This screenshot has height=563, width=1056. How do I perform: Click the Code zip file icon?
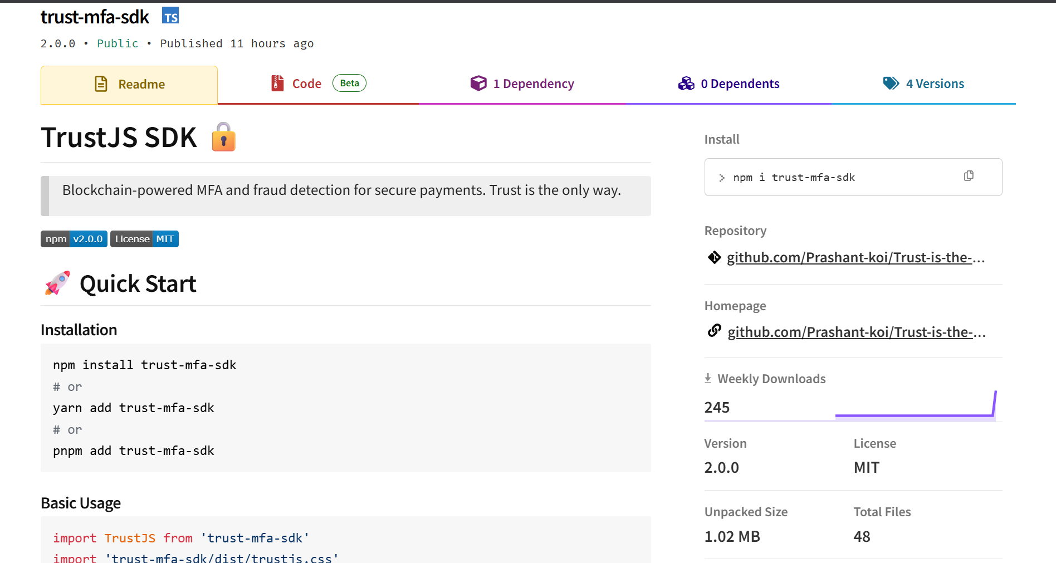click(x=277, y=83)
